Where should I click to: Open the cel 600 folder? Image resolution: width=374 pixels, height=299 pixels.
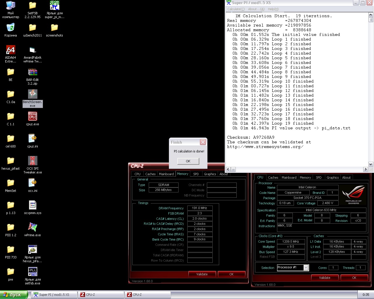coord(11,141)
